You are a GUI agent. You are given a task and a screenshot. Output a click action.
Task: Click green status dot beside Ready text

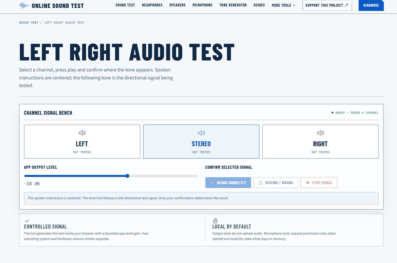332,113
